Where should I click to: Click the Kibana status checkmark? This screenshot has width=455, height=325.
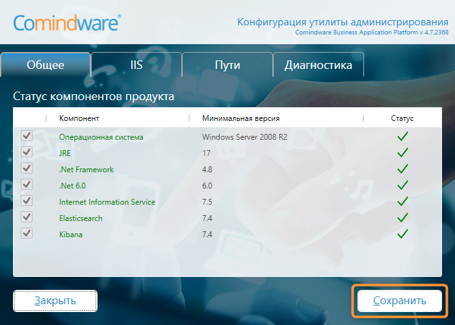pos(402,233)
